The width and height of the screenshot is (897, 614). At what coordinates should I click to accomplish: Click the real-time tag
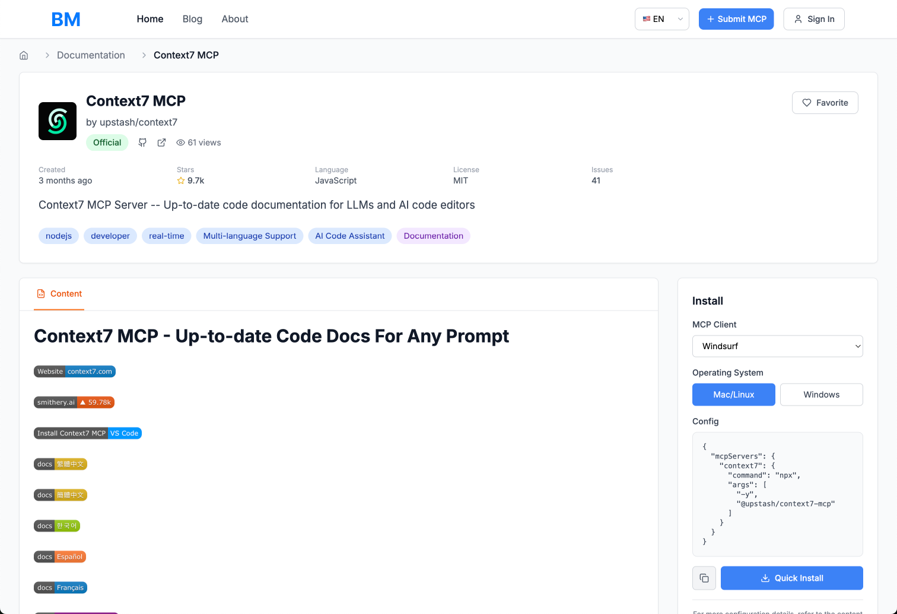pyautogui.click(x=167, y=236)
